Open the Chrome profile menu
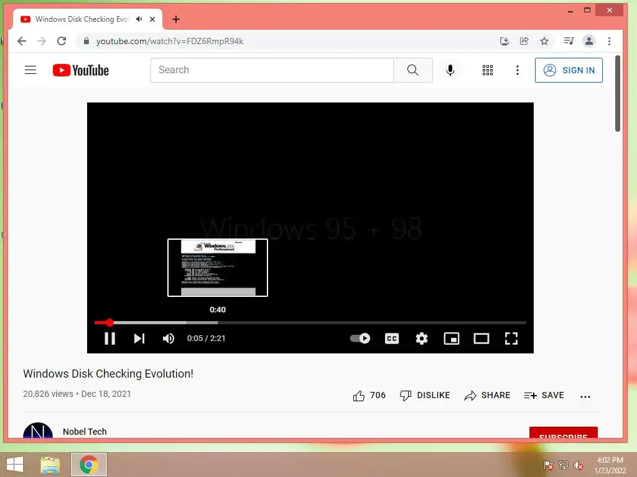The height and width of the screenshot is (477, 637). (588, 41)
